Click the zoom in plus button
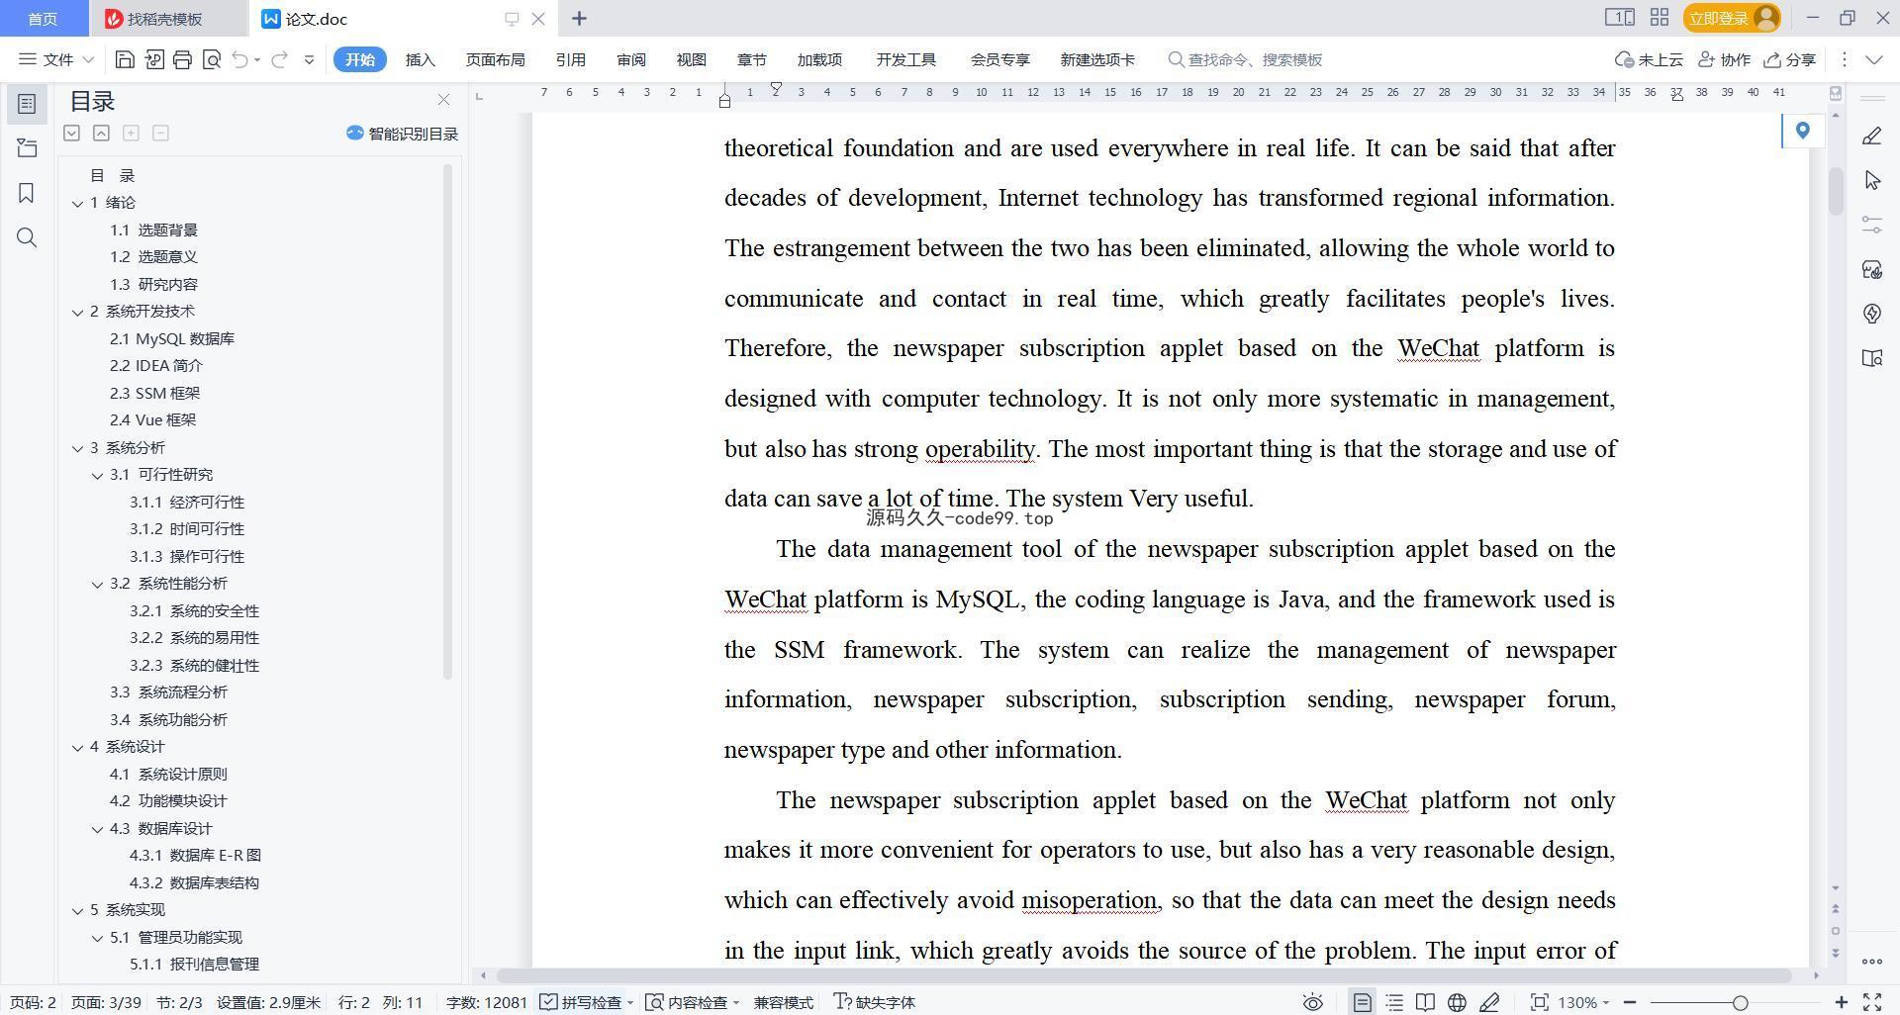Image resolution: width=1900 pixels, height=1015 pixels. click(1841, 1002)
